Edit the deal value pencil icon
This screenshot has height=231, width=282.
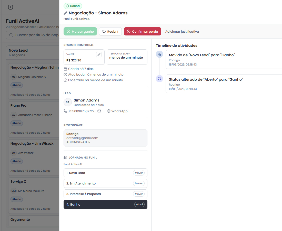tap(99, 54)
